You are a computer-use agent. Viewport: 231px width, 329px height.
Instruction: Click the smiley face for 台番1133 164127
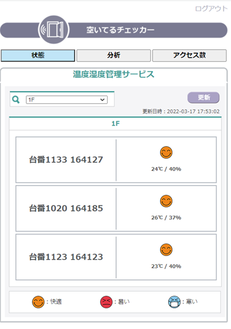[x=166, y=152]
